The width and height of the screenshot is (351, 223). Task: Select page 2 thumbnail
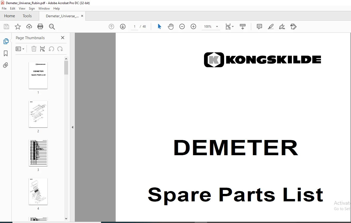(38, 114)
